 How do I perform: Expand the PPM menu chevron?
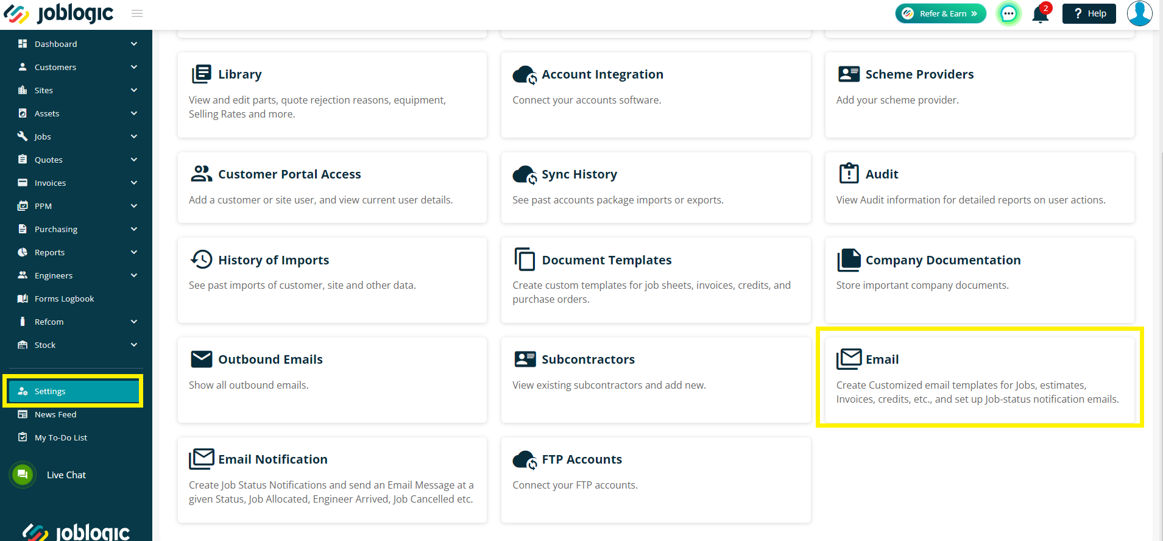134,206
